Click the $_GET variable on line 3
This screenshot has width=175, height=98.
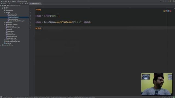[x=47, y=16]
